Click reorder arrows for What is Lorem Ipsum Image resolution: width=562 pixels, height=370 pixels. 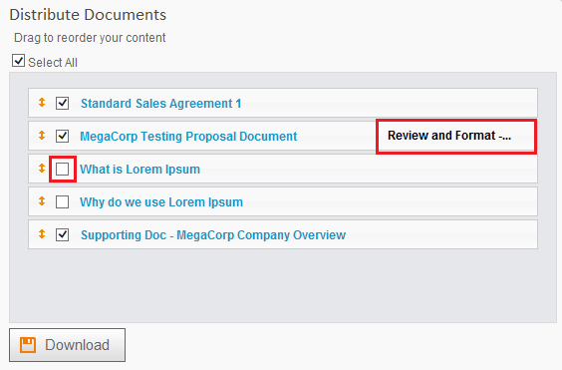(42, 169)
